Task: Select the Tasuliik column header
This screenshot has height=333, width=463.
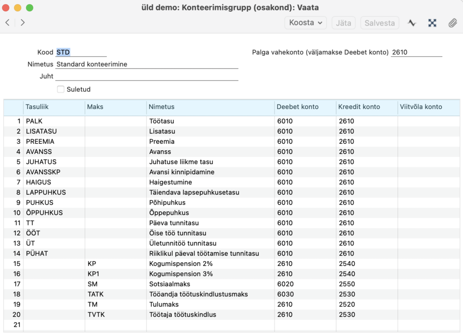Action: point(54,107)
